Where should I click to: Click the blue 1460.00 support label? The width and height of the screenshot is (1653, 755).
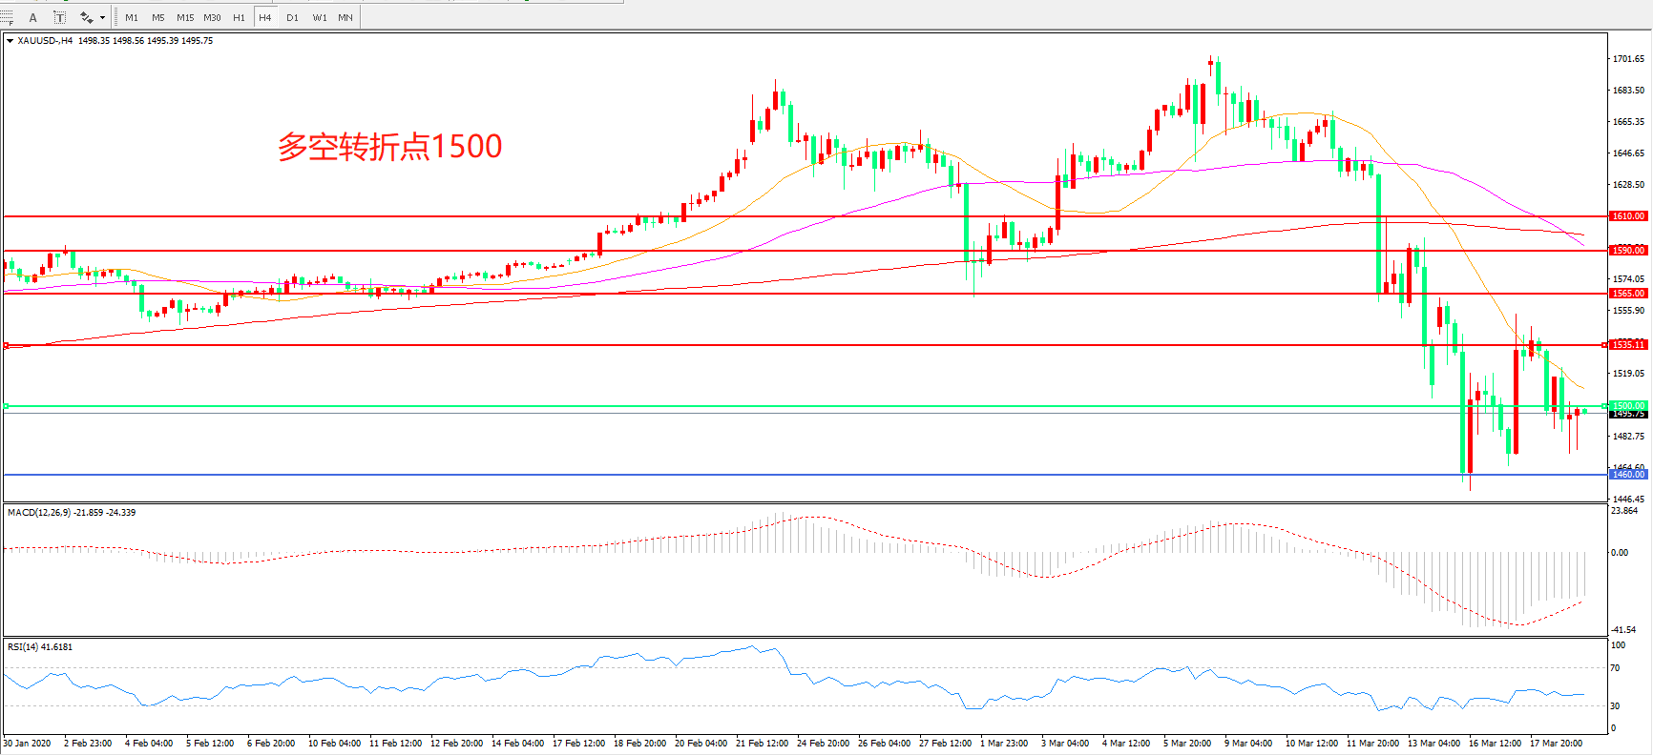point(1628,474)
